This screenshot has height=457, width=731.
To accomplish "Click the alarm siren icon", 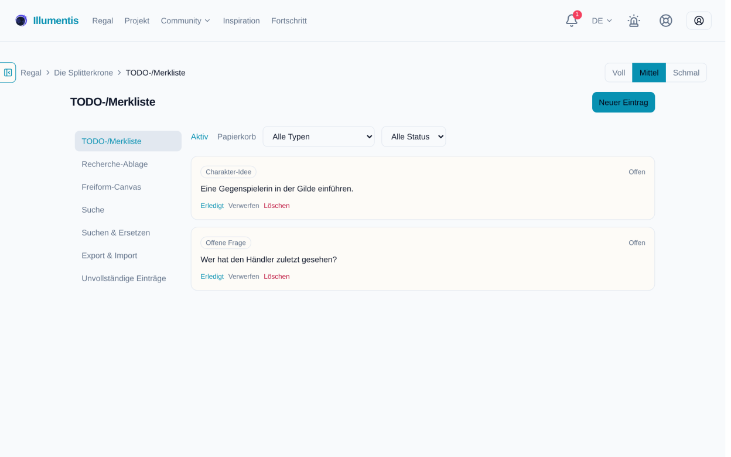I will pos(634,21).
